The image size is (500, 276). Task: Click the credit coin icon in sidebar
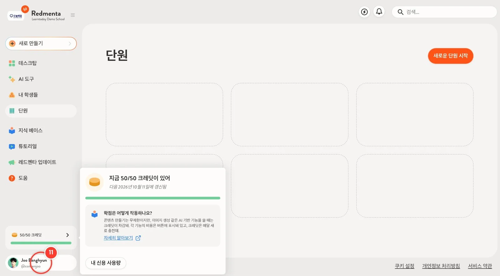[14, 235]
